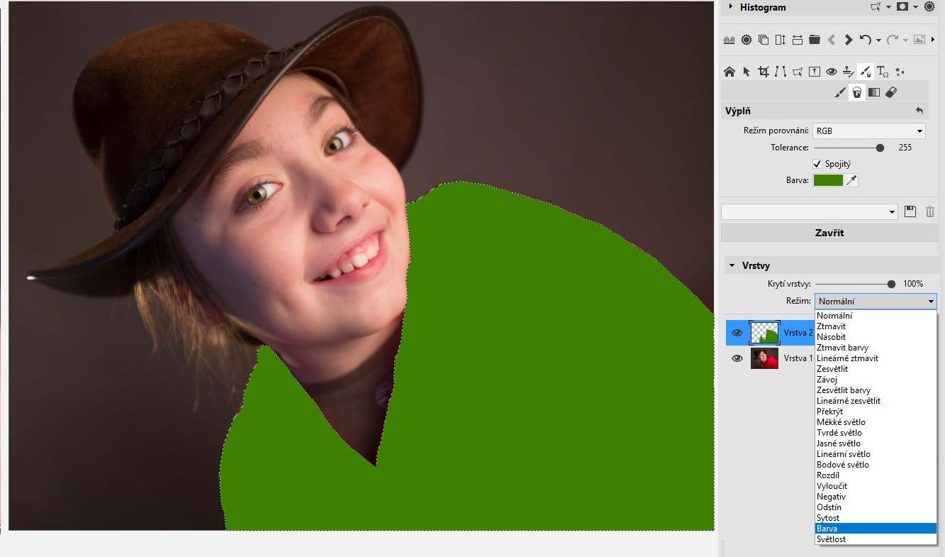Image resolution: width=945 pixels, height=557 pixels.
Task: Undo the last edit
Action: coord(865,40)
